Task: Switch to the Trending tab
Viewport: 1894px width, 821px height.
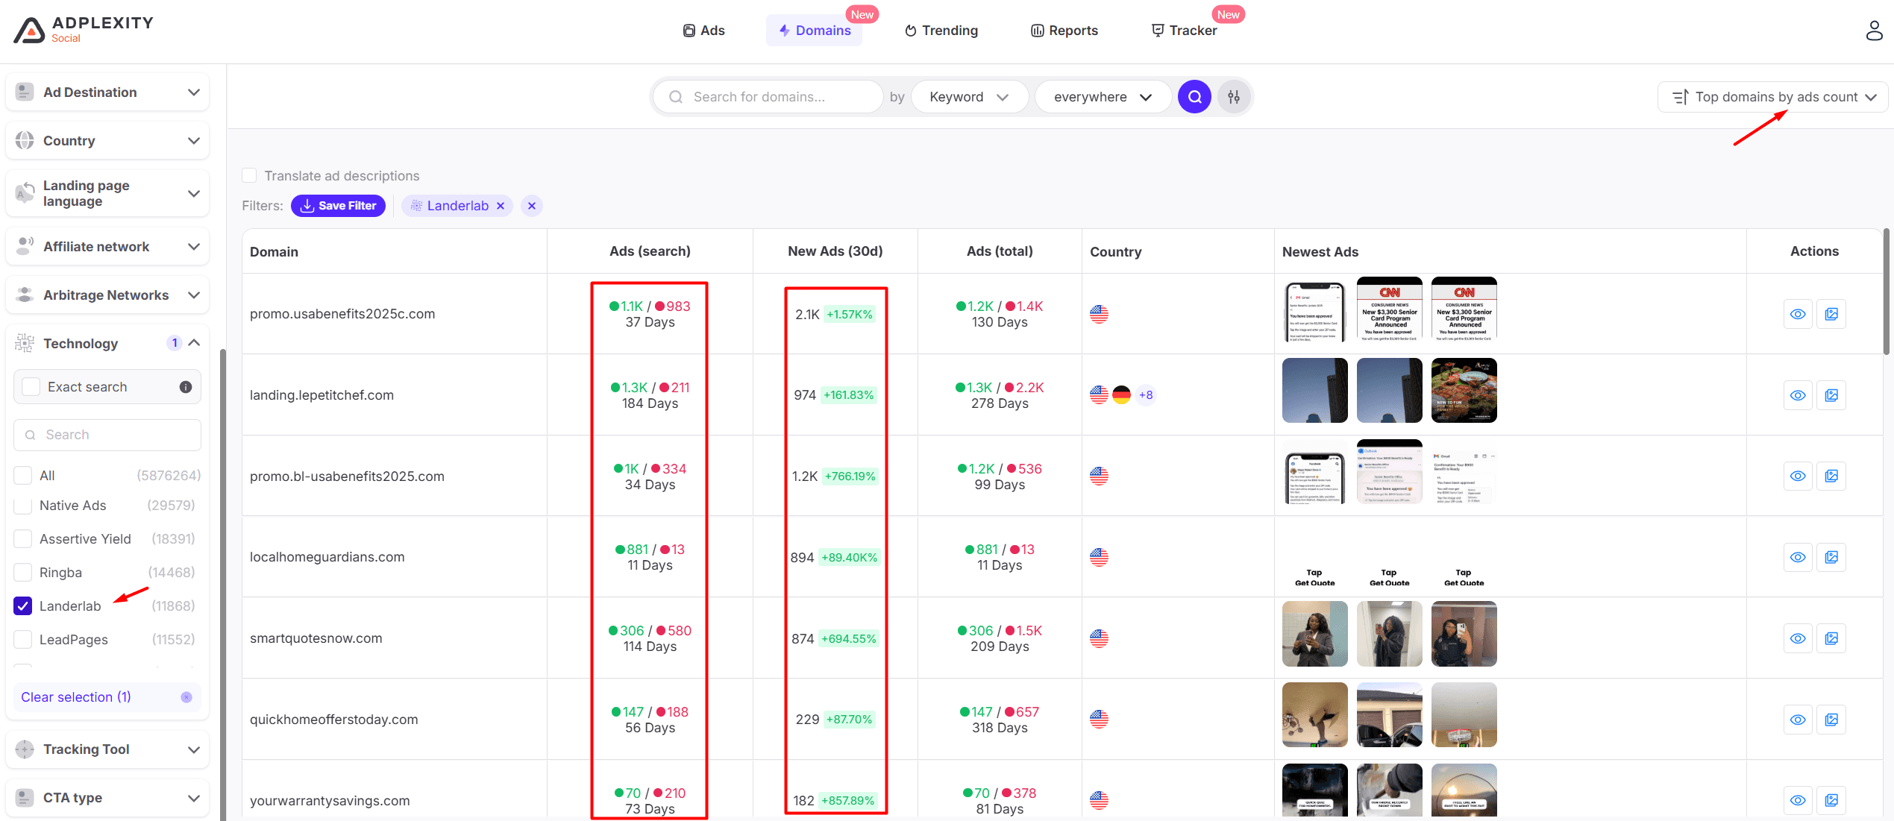Action: point(941,31)
